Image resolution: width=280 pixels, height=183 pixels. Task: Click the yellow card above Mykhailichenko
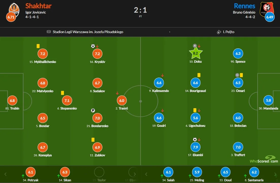coord(38,46)
